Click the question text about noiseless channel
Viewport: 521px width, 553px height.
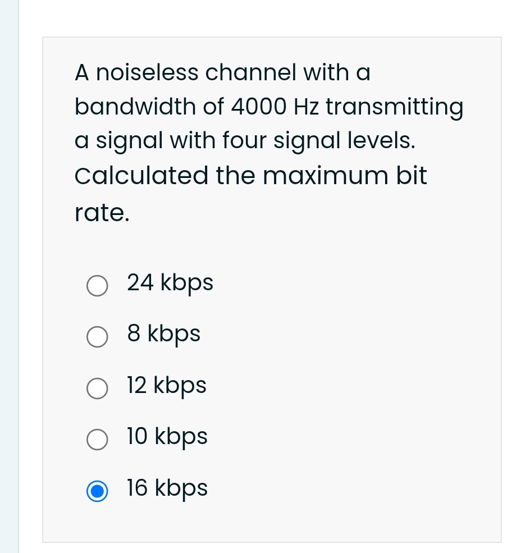tap(222, 72)
